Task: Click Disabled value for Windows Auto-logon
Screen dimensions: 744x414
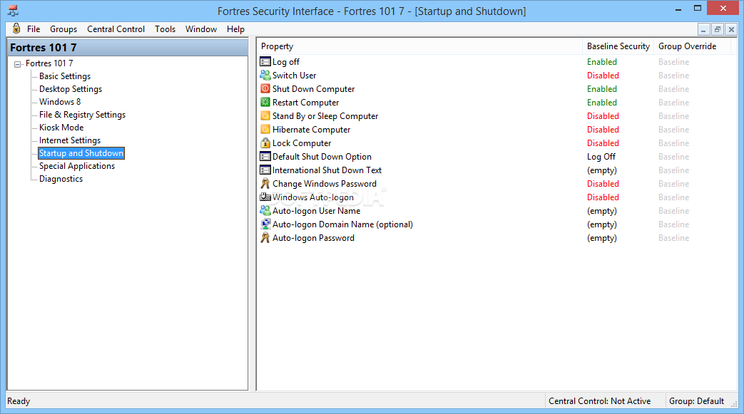Action: (603, 197)
